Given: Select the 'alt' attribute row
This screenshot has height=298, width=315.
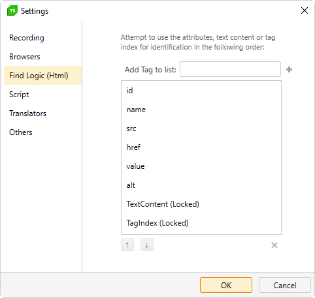Looking at the screenshot, I should [x=201, y=185].
